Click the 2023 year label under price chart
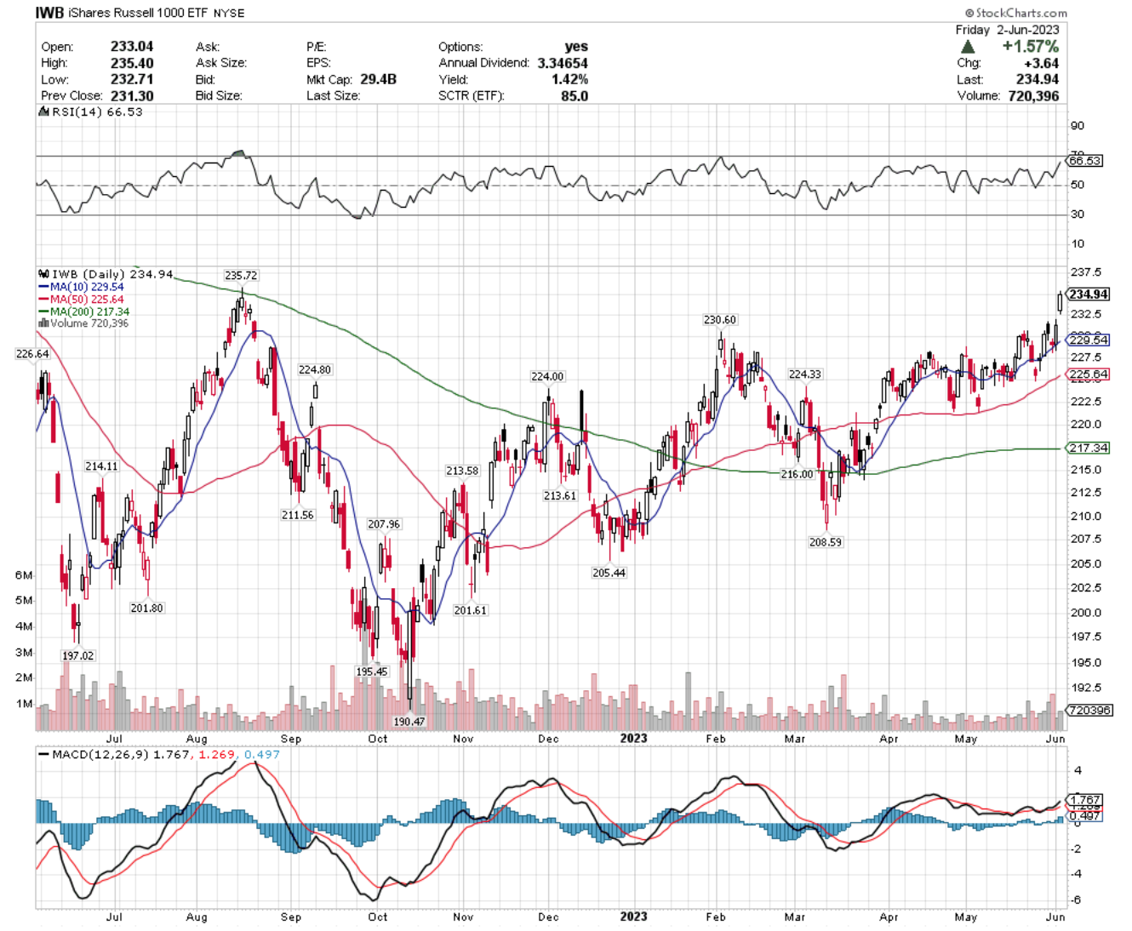 (633, 738)
